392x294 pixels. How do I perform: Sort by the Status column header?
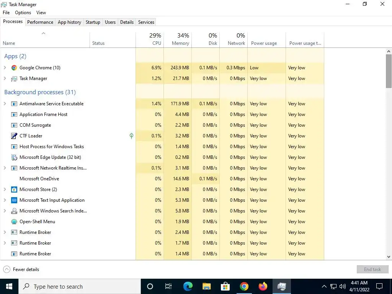pyautogui.click(x=113, y=39)
